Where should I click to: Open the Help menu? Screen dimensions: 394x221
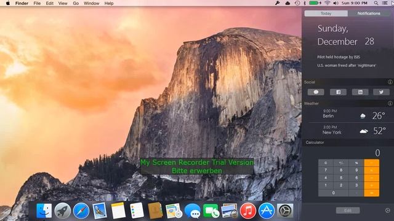click(x=109, y=3)
